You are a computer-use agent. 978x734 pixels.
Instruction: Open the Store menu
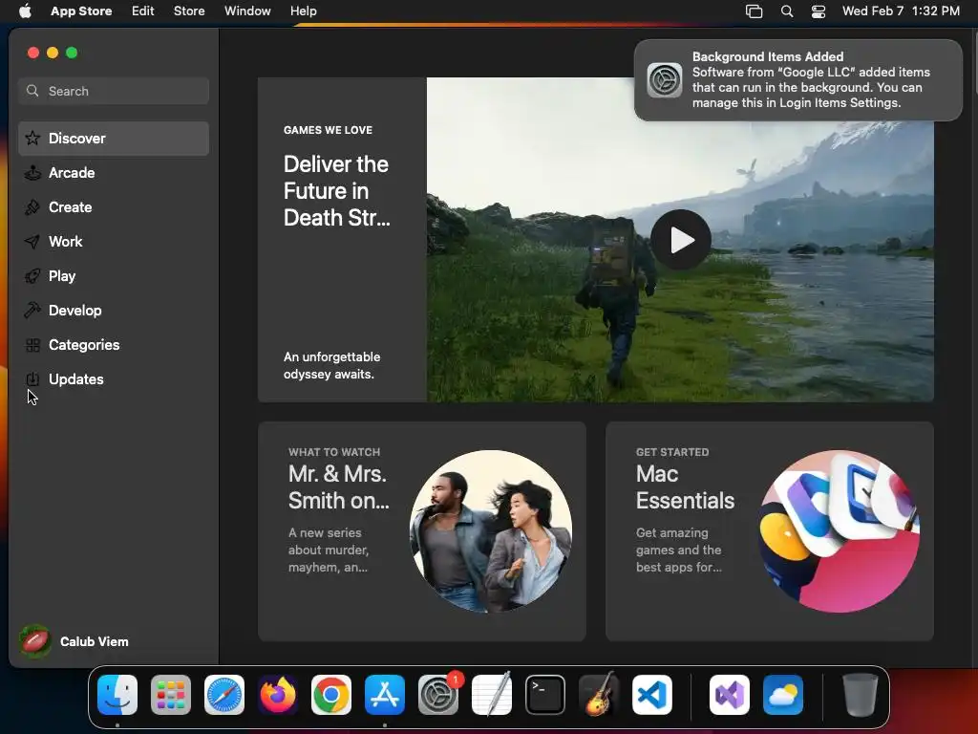(x=189, y=11)
